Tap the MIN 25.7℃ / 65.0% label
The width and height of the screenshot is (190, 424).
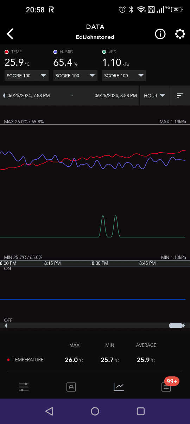[x=23, y=257]
